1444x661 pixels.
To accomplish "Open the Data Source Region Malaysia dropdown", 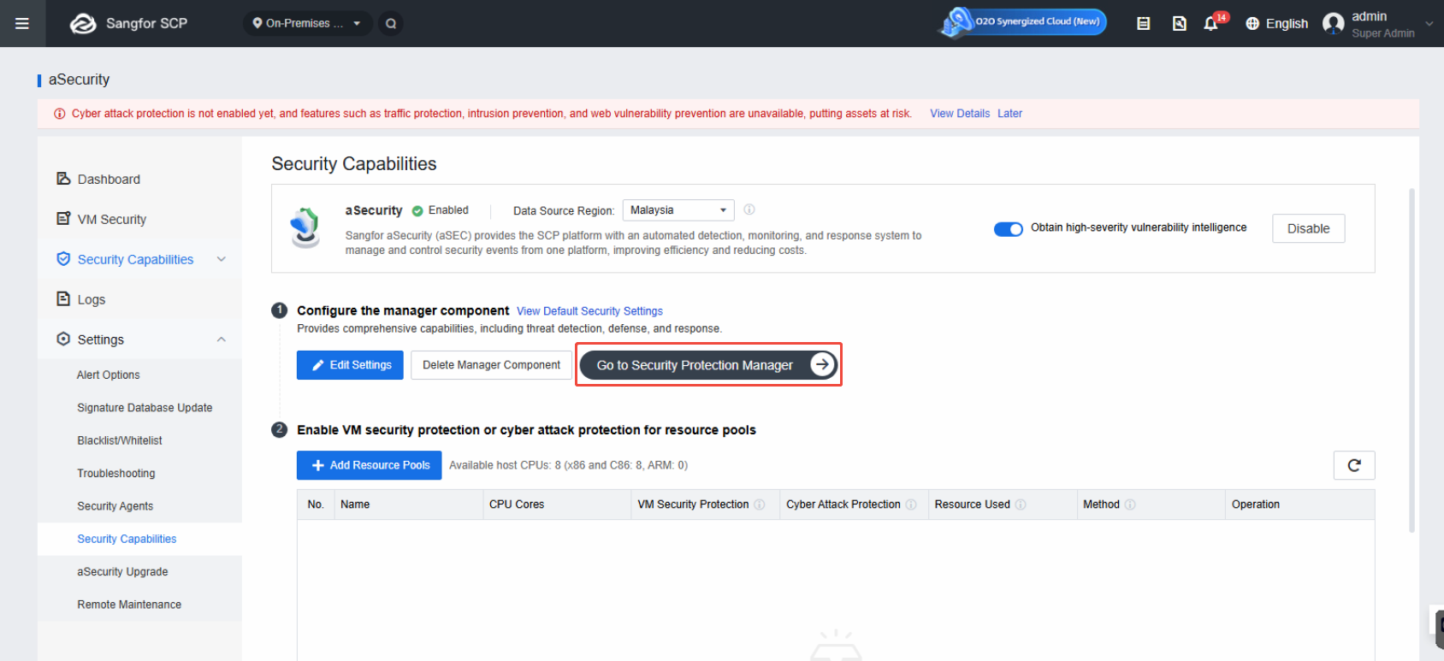I will (678, 210).
